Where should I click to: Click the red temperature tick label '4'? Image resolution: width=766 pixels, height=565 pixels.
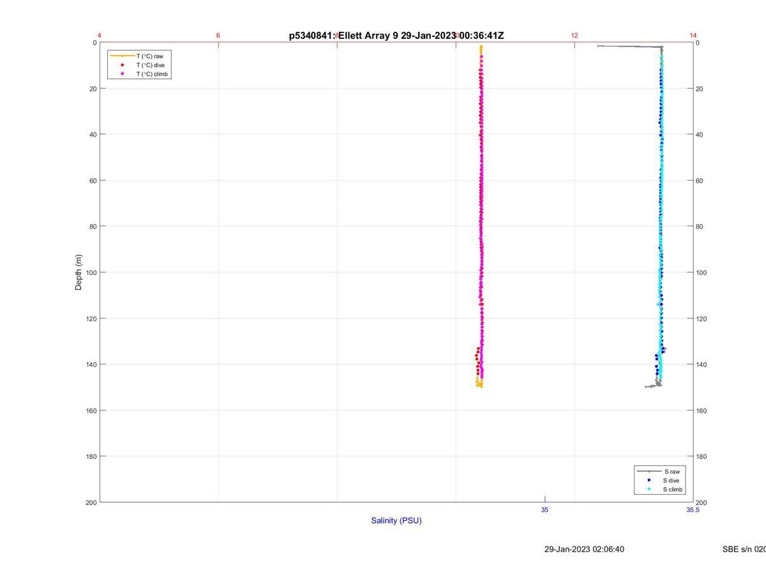(100, 35)
